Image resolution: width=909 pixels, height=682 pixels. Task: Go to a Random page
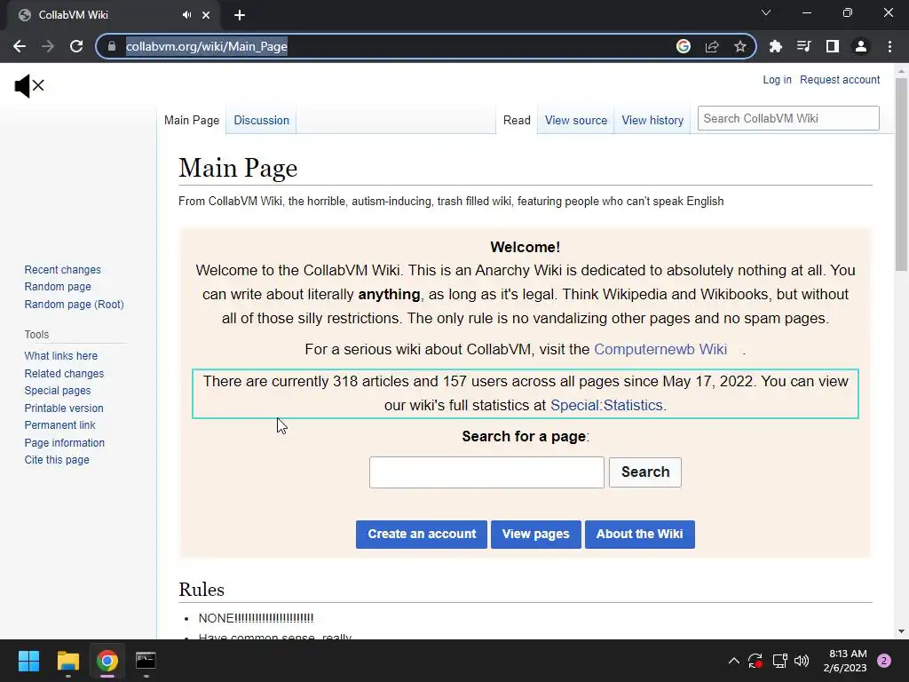pos(58,287)
